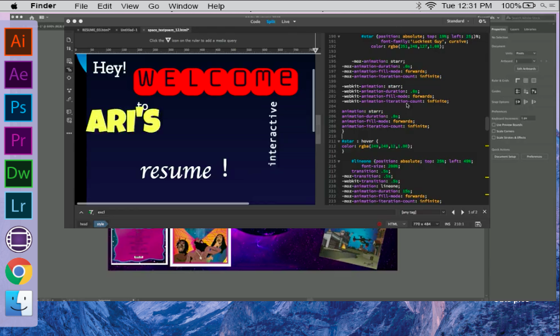Open Premiere Pro from the dock
This screenshot has height=336, width=560.
pyautogui.click(x=18, y=141)
